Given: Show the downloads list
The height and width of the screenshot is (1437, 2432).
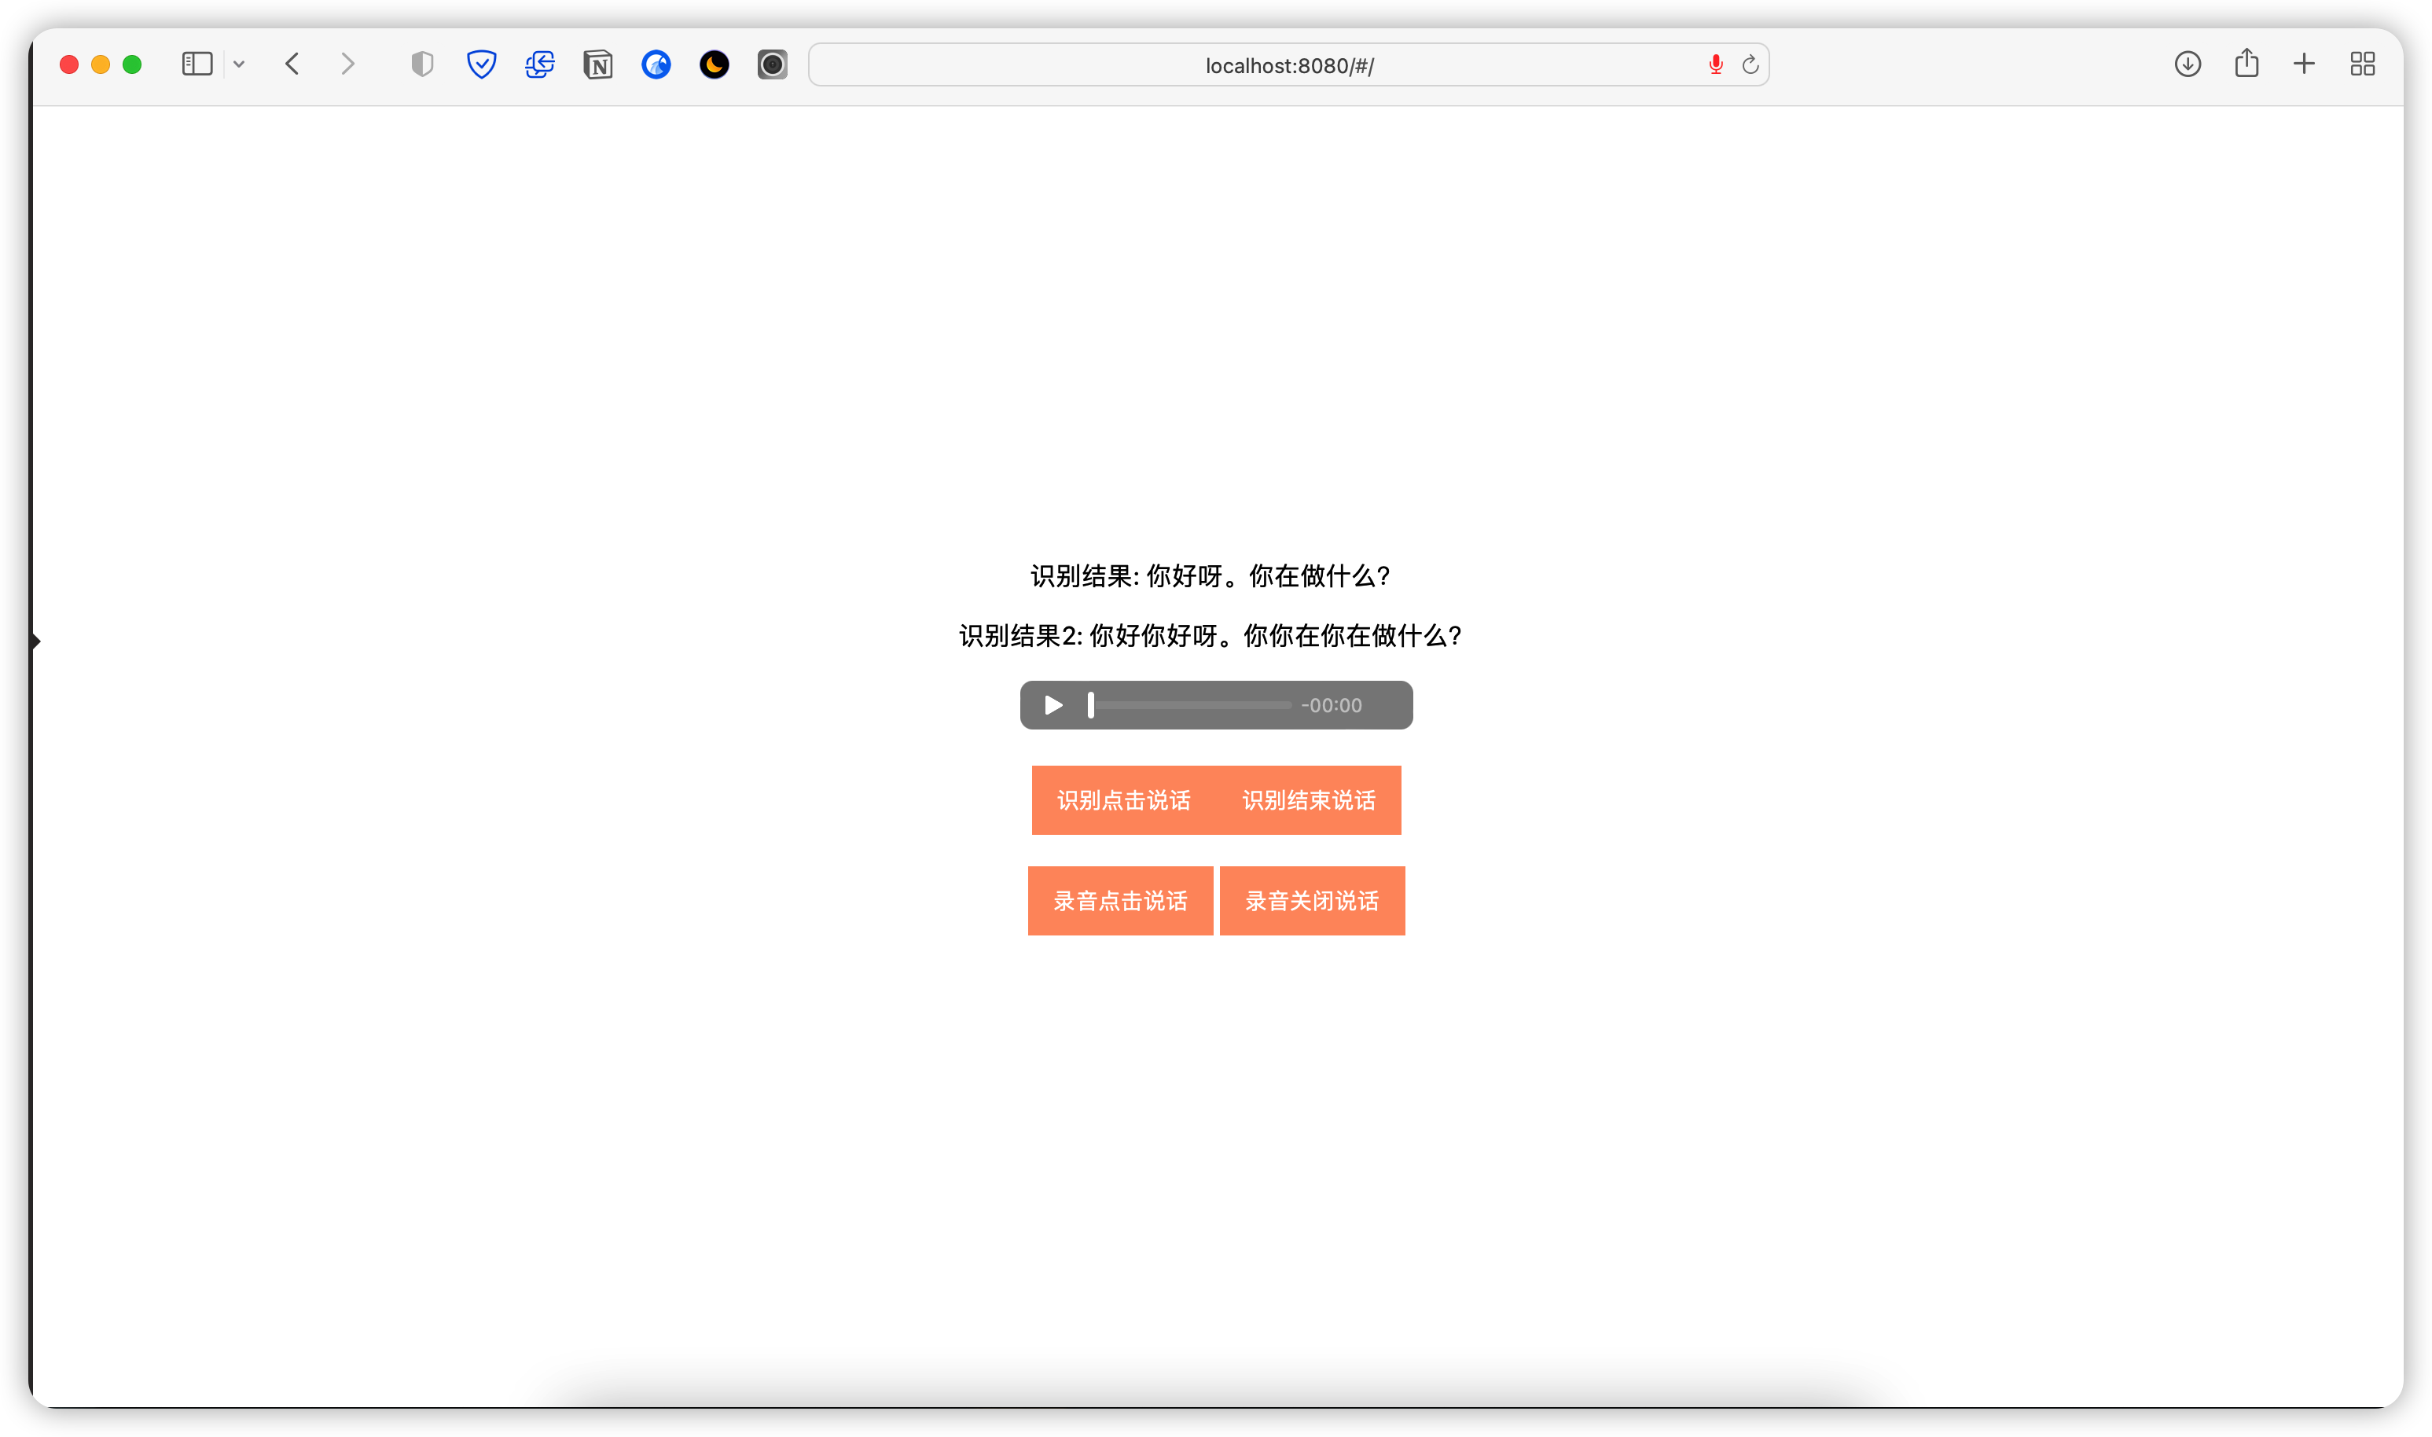Looking at the screenshot, I should coord(2187,64).
